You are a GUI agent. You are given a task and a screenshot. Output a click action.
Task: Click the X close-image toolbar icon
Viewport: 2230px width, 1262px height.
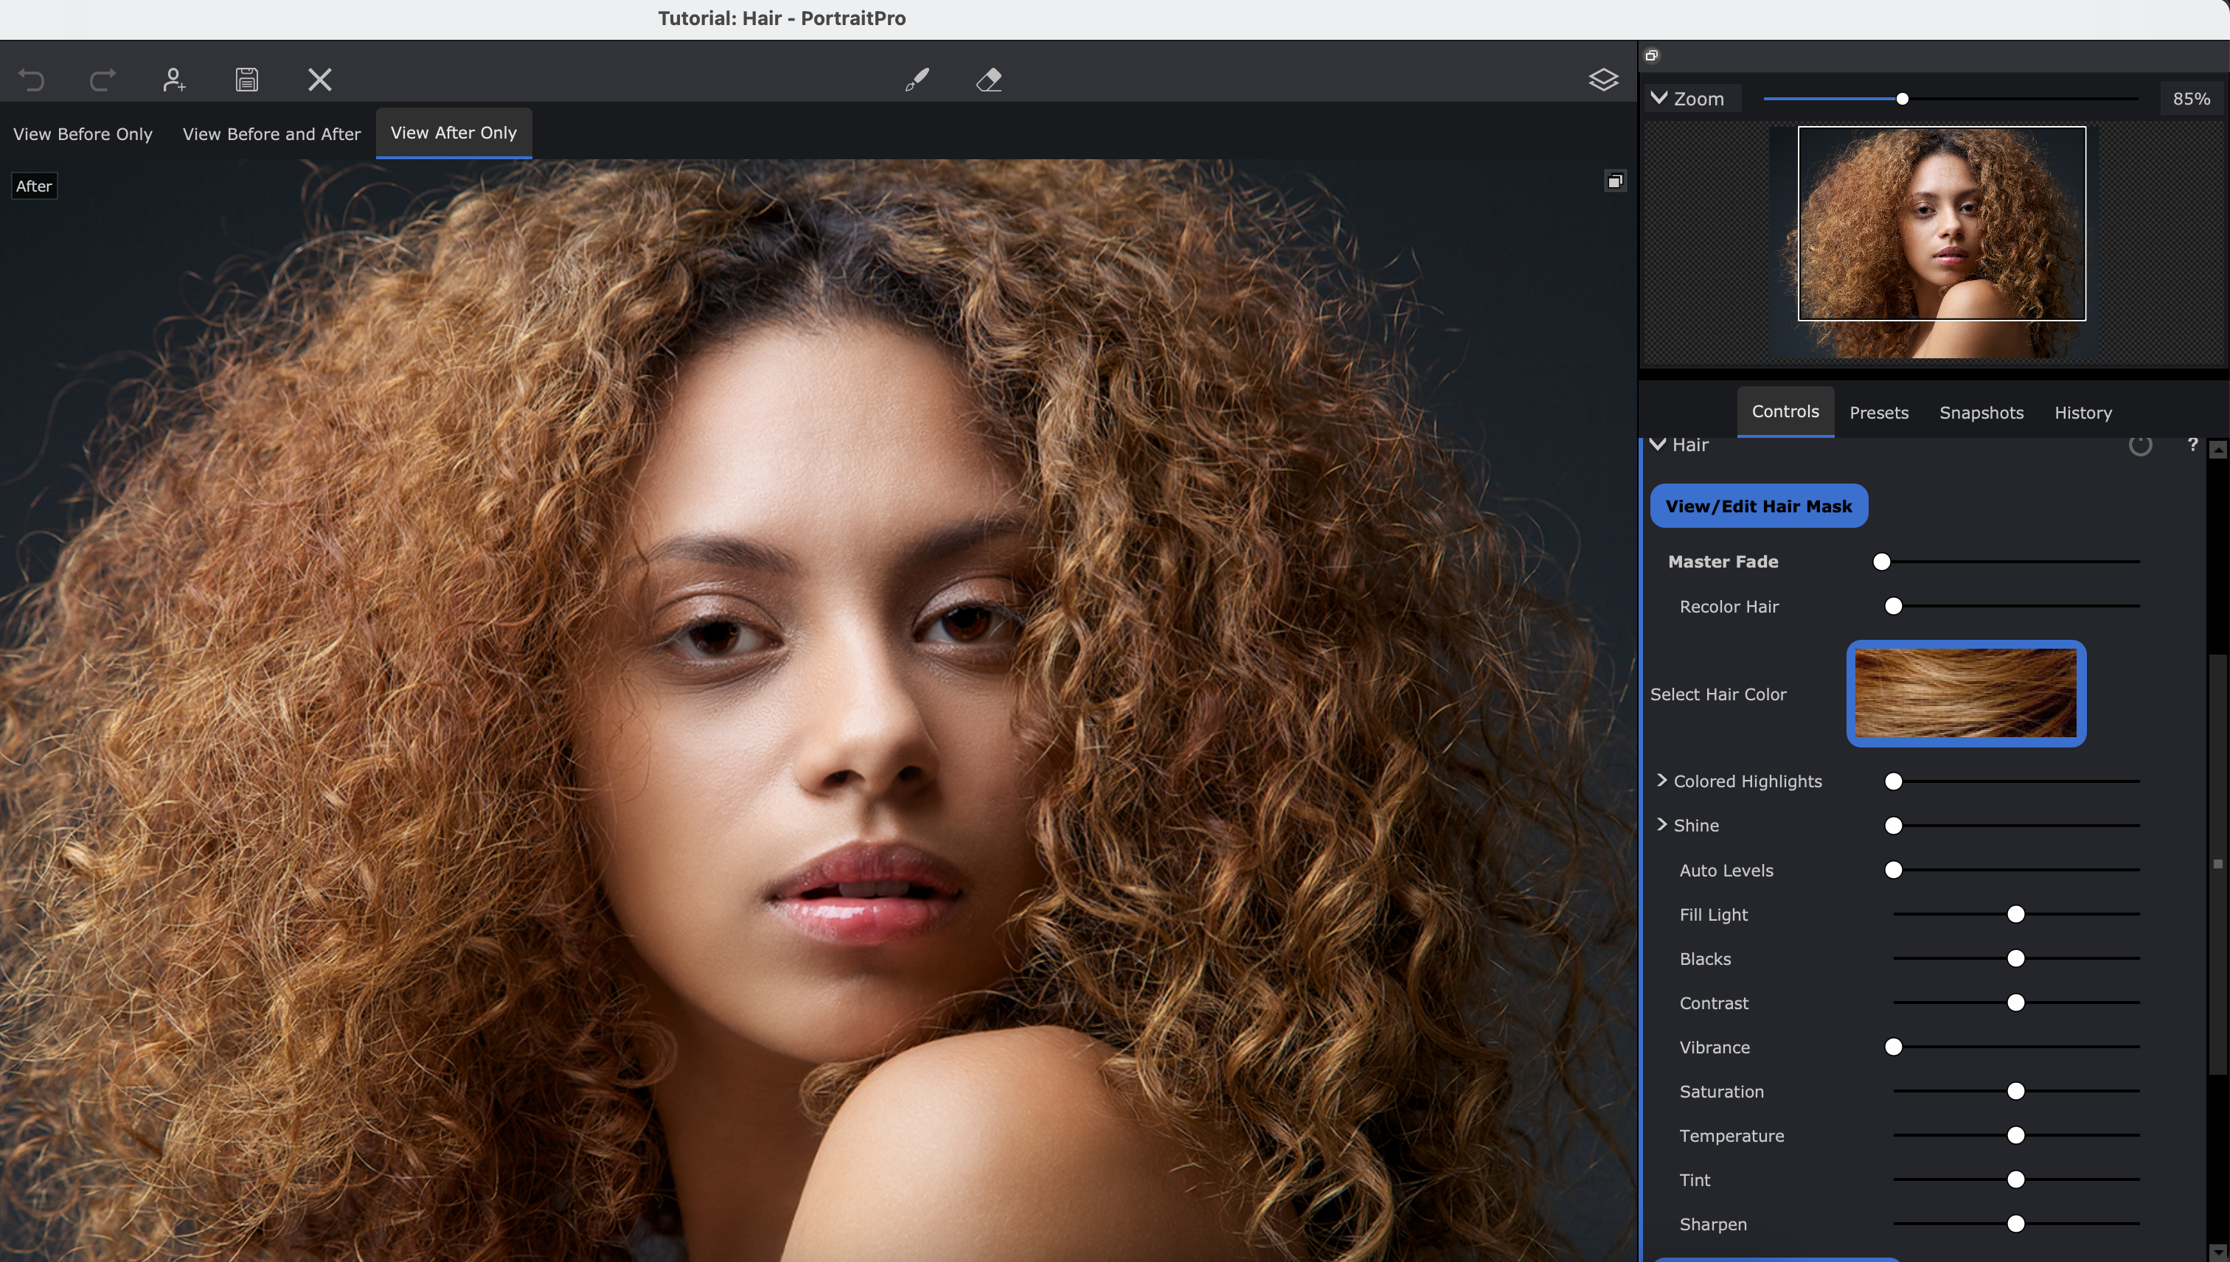[320, 80]
